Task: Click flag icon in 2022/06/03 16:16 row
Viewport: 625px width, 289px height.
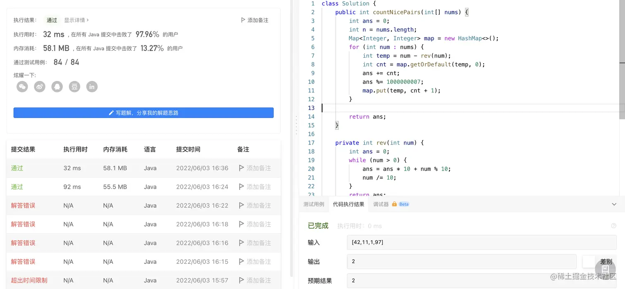Action: [241, 243]
